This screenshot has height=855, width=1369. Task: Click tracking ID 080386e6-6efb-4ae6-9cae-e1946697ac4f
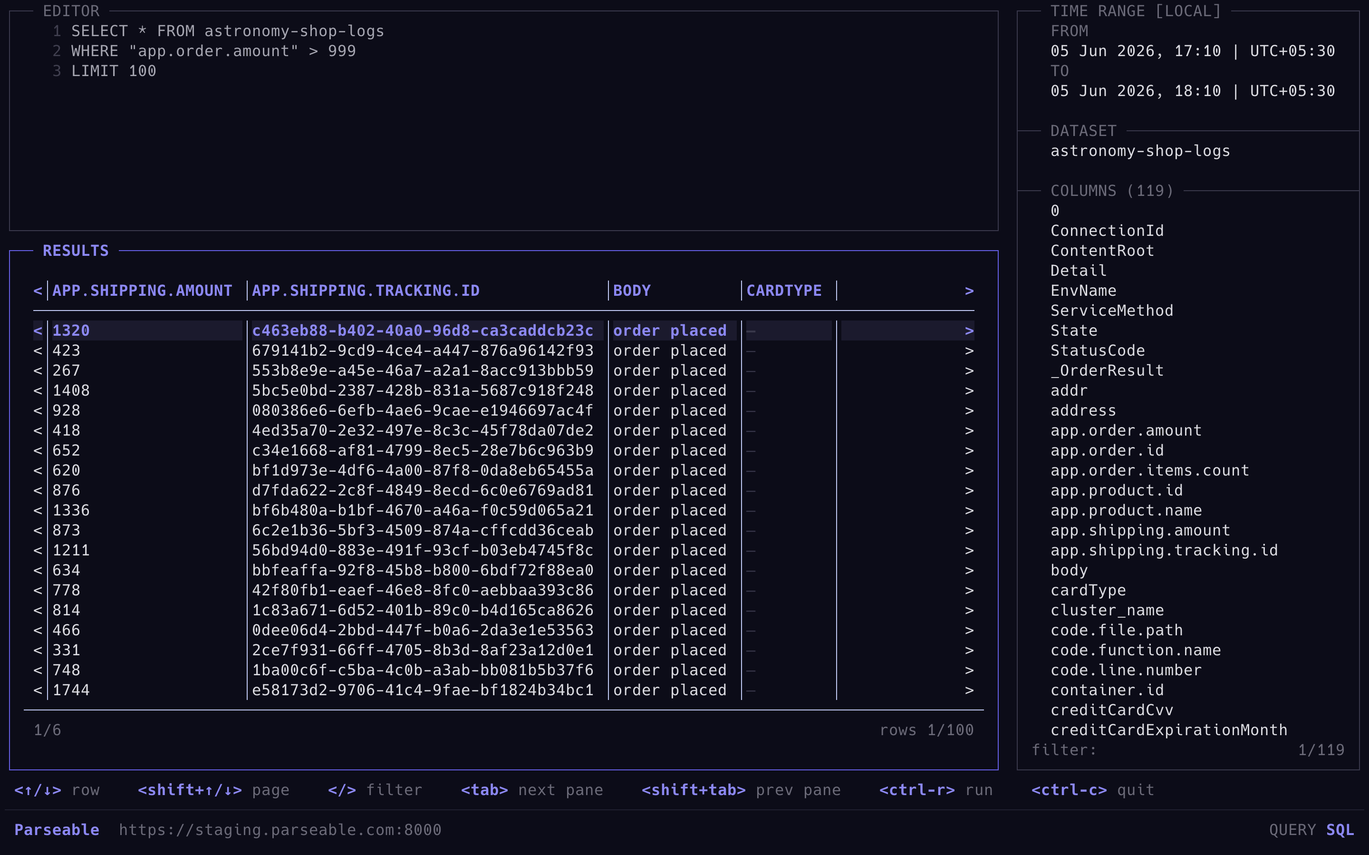pos(423,410)
